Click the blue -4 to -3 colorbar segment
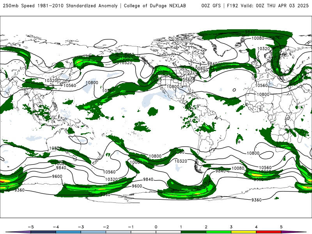 (x=68, y=232)
